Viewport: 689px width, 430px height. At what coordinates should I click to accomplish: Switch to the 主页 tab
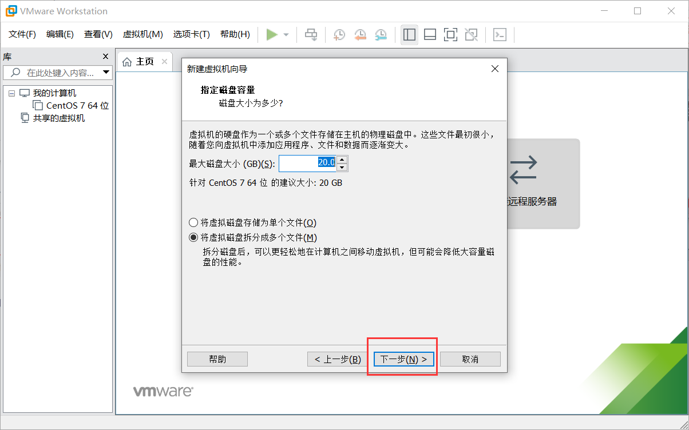click(145, 61)
